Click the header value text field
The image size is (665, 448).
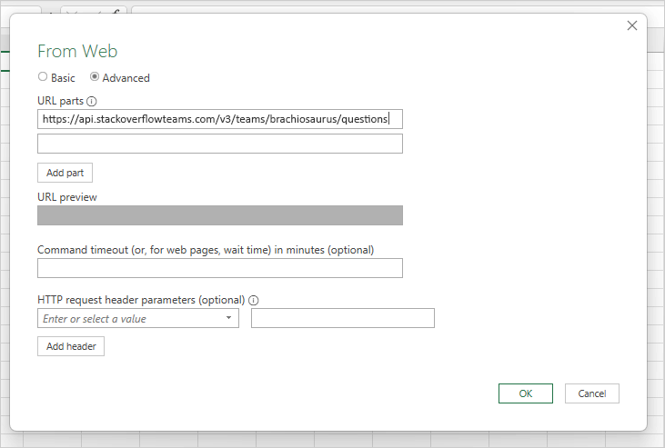tap(342, 319)
